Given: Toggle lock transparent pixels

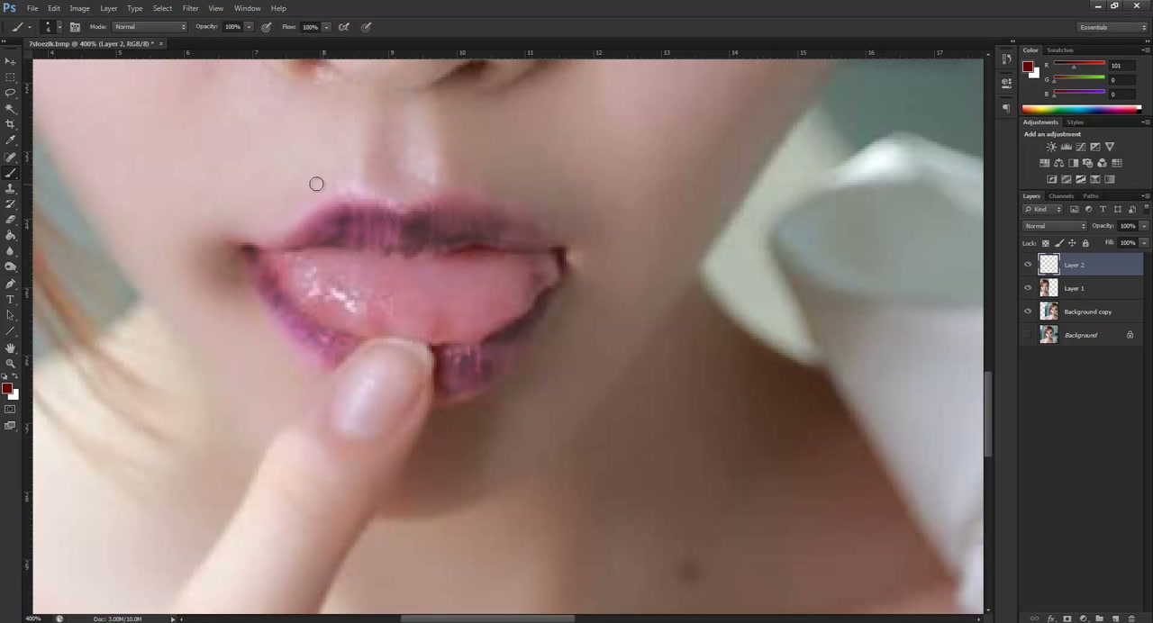Looking at the screenshot, I should (x=1045, y=243).
